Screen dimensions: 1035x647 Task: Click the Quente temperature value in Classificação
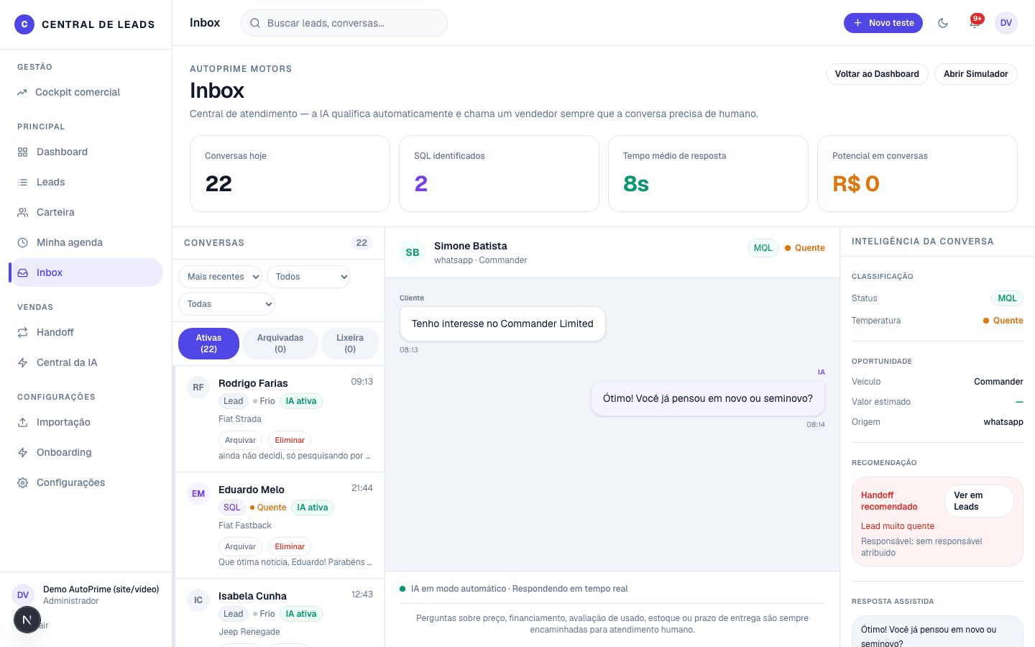1003,321
